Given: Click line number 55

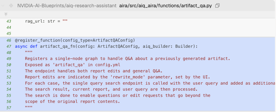Looking at the screenshot, I should click(x=9, y=95).
